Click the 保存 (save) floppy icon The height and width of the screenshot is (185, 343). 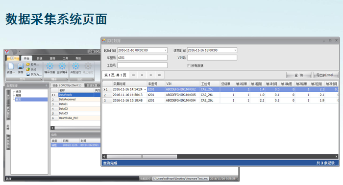(x=21, y=66)
